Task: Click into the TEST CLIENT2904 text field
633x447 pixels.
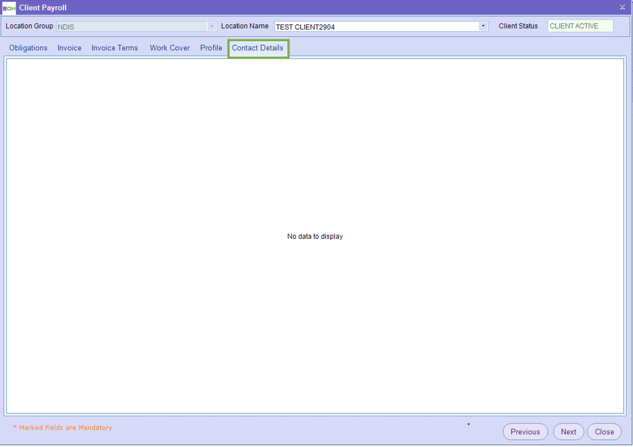Action: click(x=376, y=27)
